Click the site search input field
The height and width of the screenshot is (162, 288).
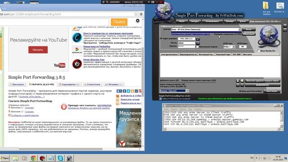(x=54, y=22)
